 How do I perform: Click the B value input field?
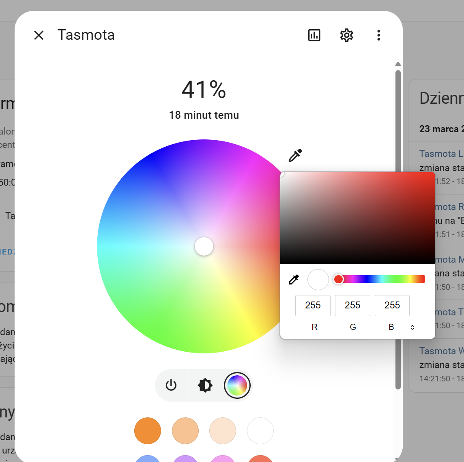tap(392, 305)
